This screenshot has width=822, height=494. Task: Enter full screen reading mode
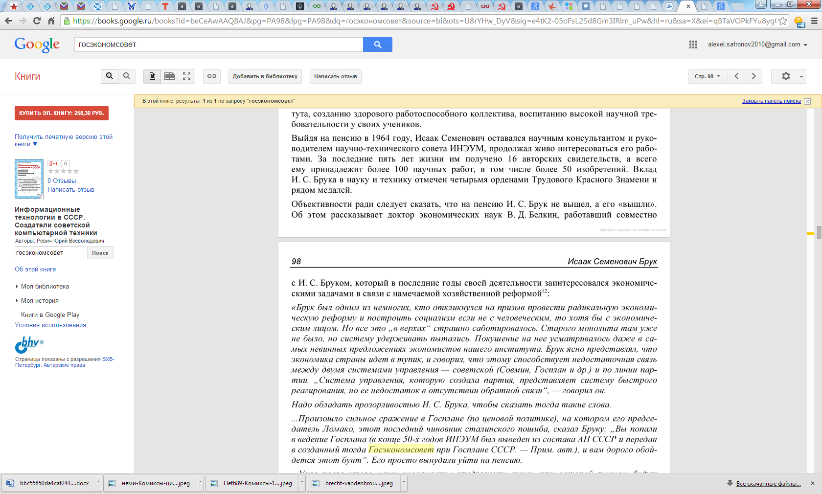click(186, 76)
